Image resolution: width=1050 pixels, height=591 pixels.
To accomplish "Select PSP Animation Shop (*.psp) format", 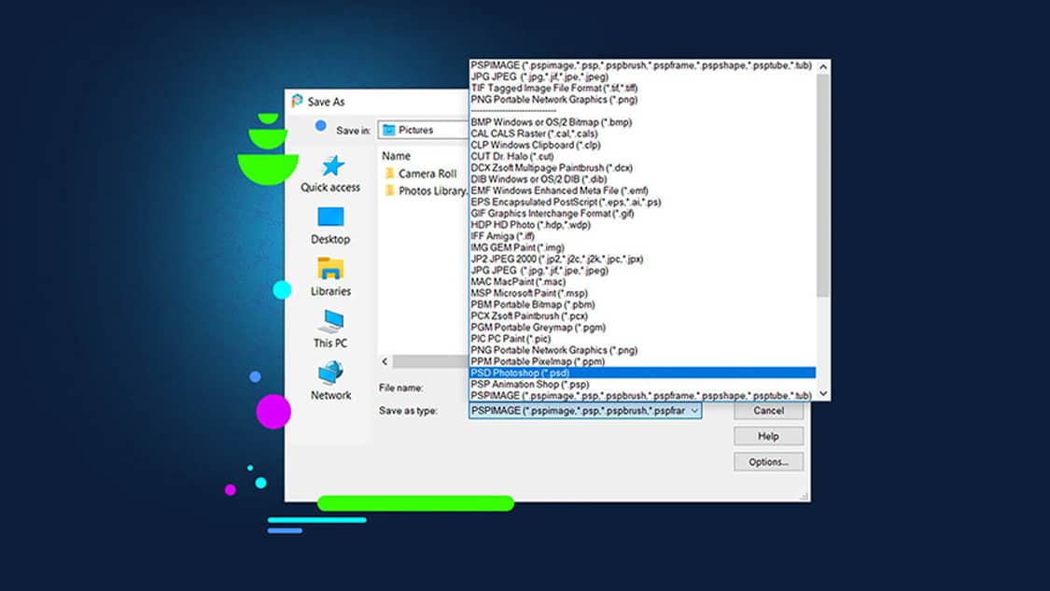I will (642, 384).
